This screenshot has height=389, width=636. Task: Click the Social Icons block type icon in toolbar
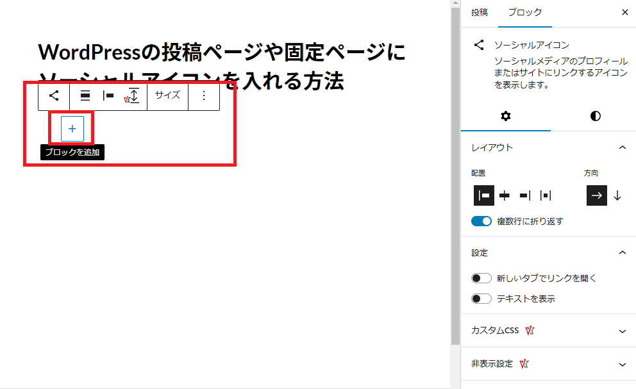pos(54,95)
